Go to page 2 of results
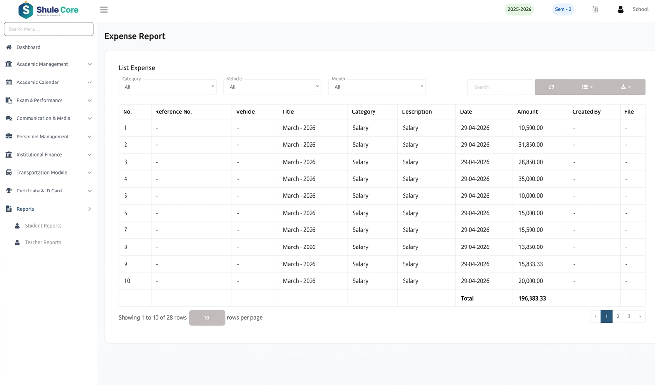The width and height of the screenshot is (655, 385). coord(618,317)
